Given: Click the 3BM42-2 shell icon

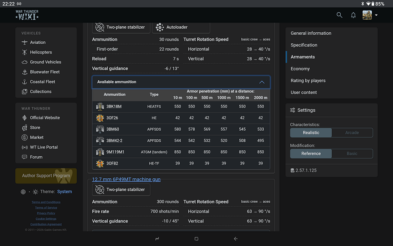Looking at the screenshot, I should (x=100, y=141).
